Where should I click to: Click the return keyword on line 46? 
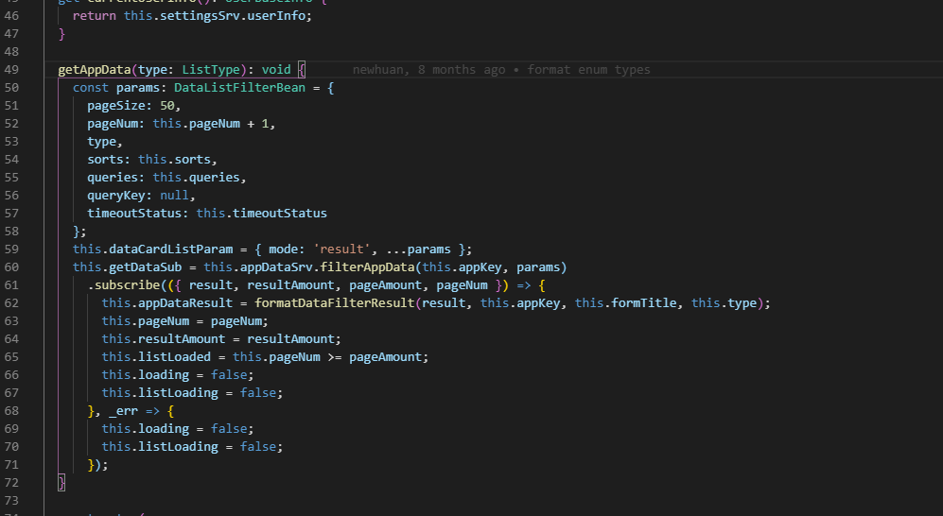(x=95, y=16)
